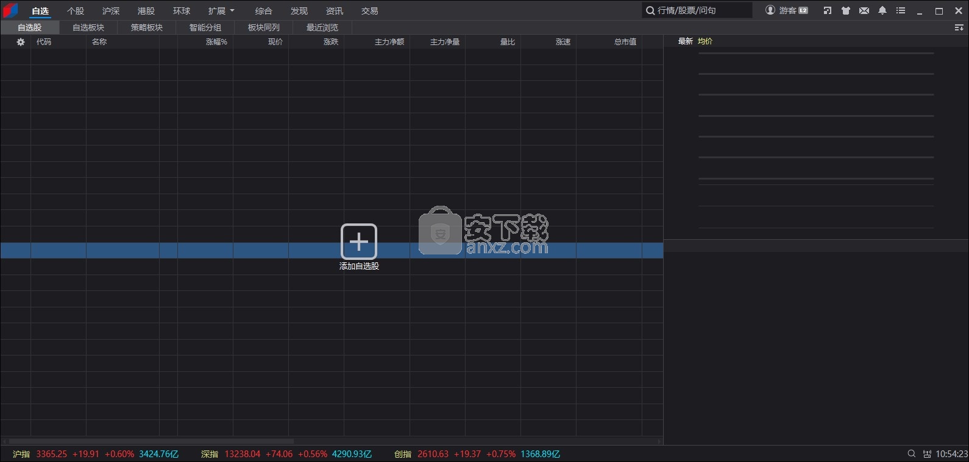The image size is (969, 462).
Task: Open the 资讯 menu
Action: coord(335,11)
